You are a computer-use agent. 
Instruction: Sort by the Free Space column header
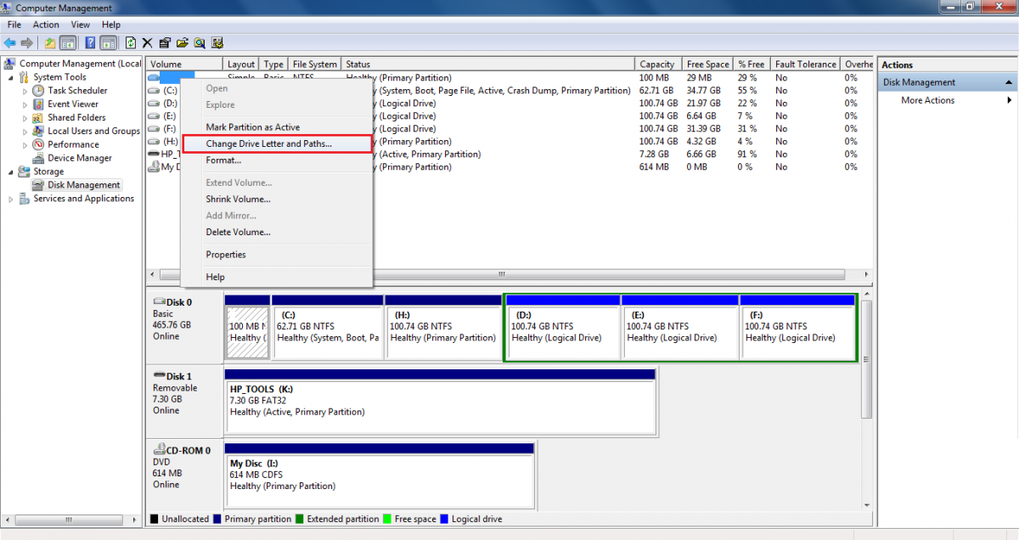tap(707, 64)
